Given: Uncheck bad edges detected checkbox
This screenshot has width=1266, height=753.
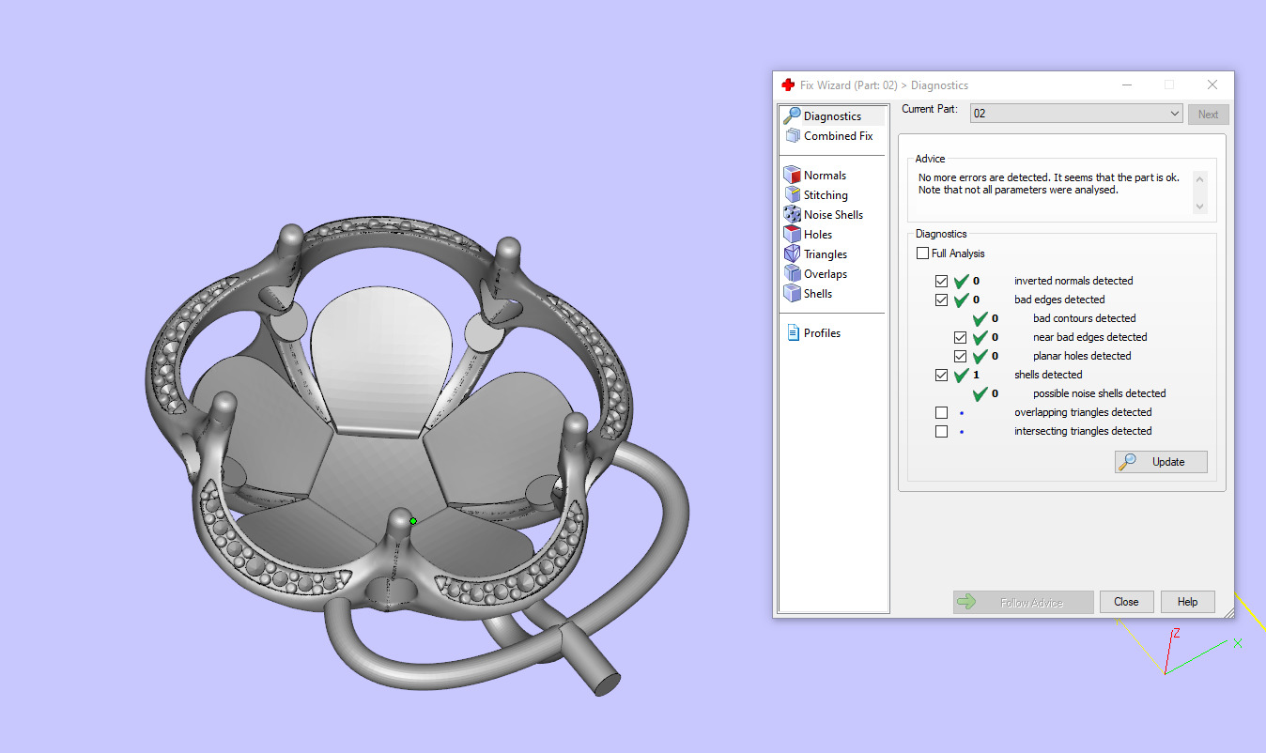Looking at the screenshot, I should 942,300.
